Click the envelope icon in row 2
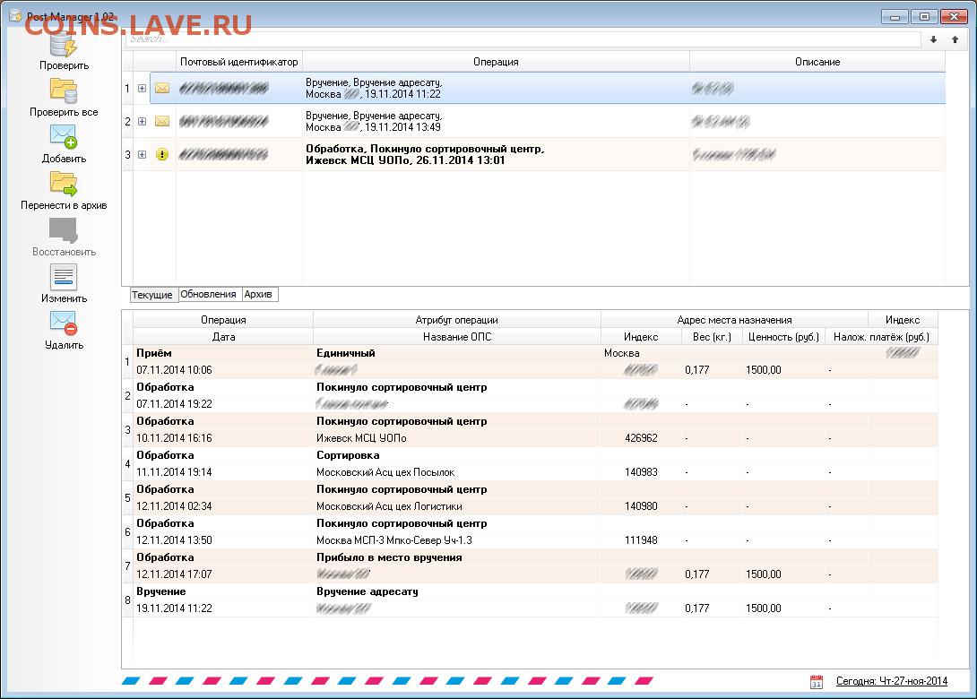 click(x=162, y=121)
